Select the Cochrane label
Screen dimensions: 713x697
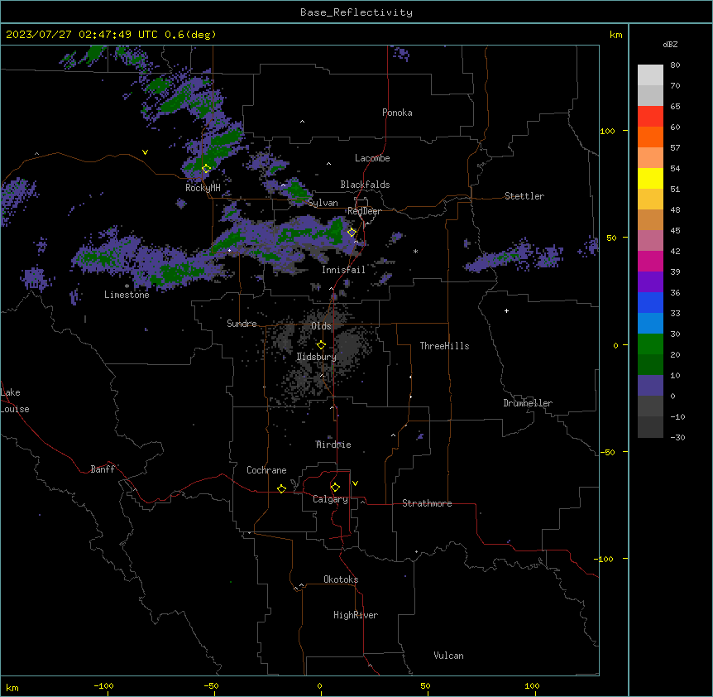tap(266, 470)
